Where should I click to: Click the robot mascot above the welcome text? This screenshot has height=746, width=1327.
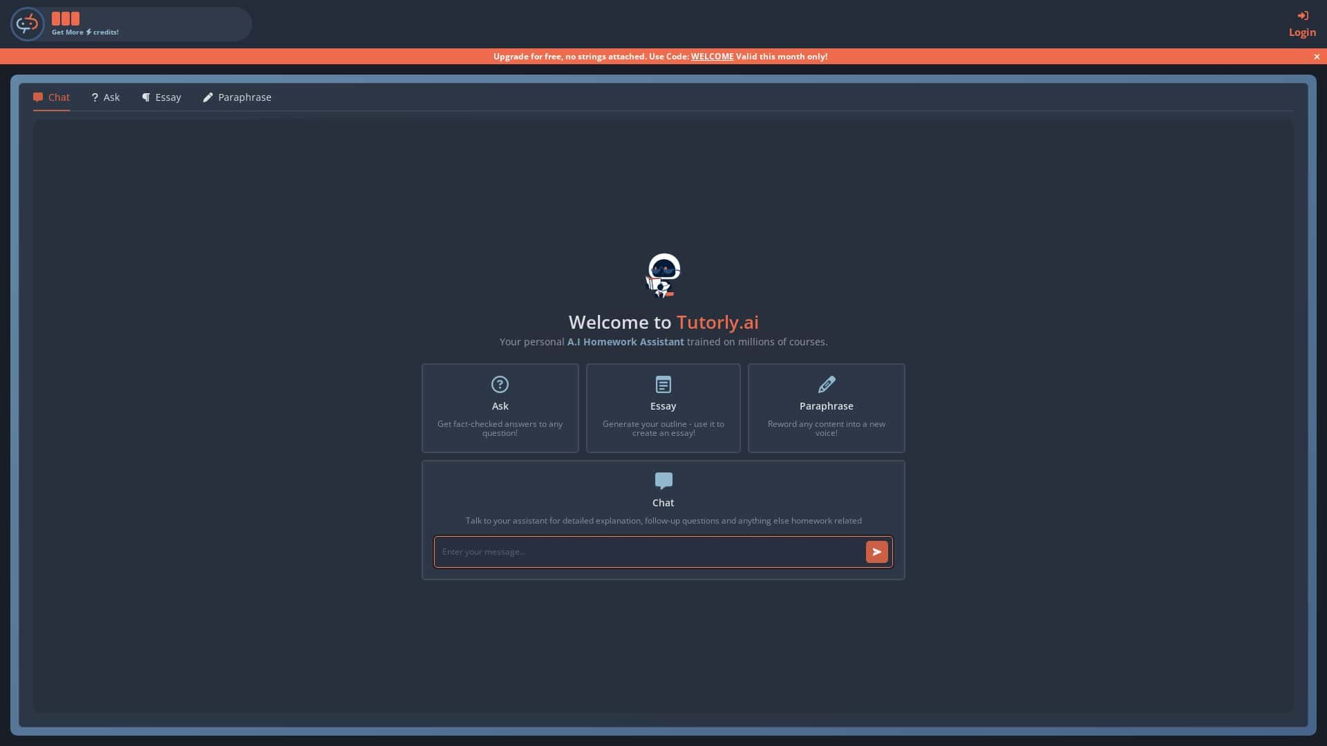[x=663, y=276]
